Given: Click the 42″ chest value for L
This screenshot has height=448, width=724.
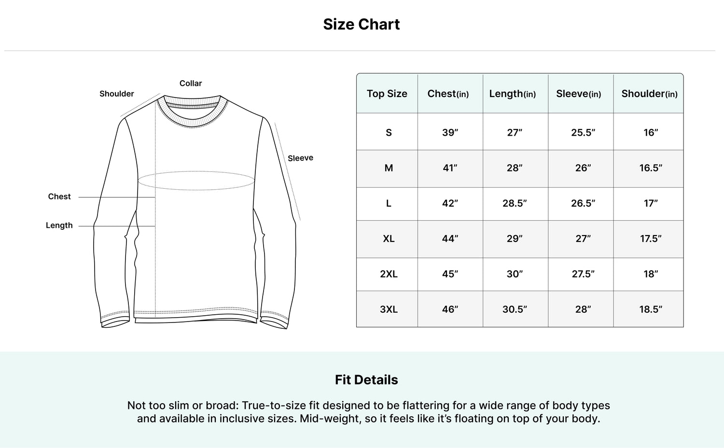Looking at the screenshot, I should [450, 203].
